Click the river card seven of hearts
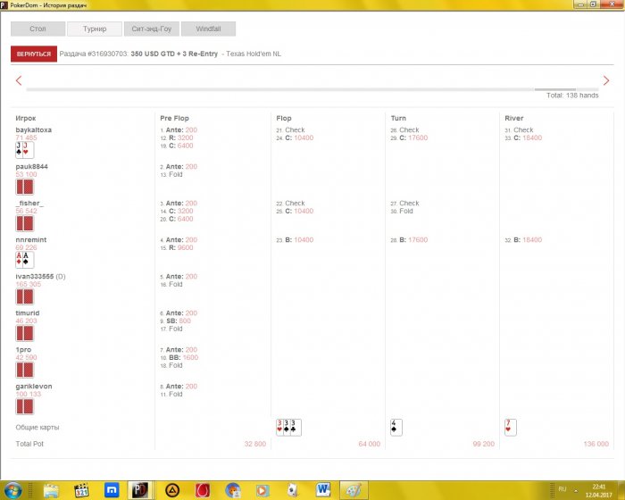625x500 pixels. [511, 428]
